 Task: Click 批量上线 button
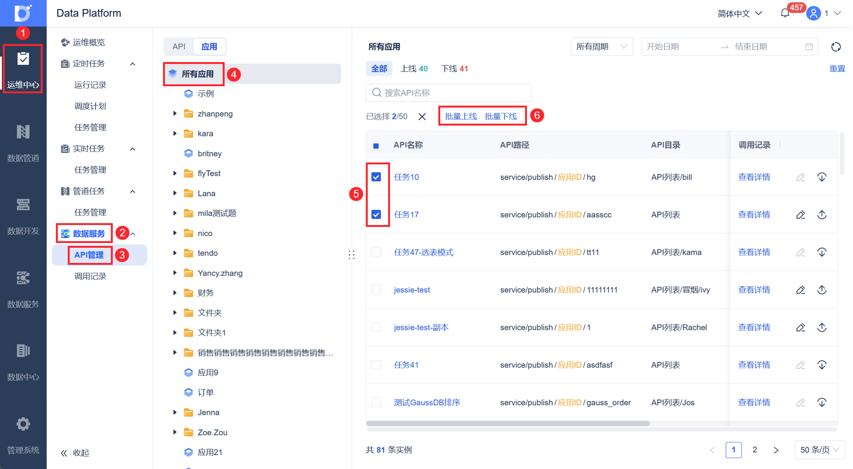(x=461, y=116)
